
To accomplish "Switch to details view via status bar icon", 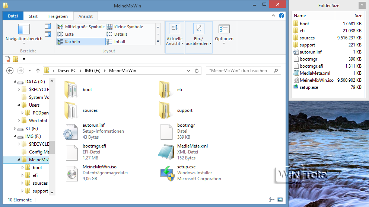I will point(271,200).
